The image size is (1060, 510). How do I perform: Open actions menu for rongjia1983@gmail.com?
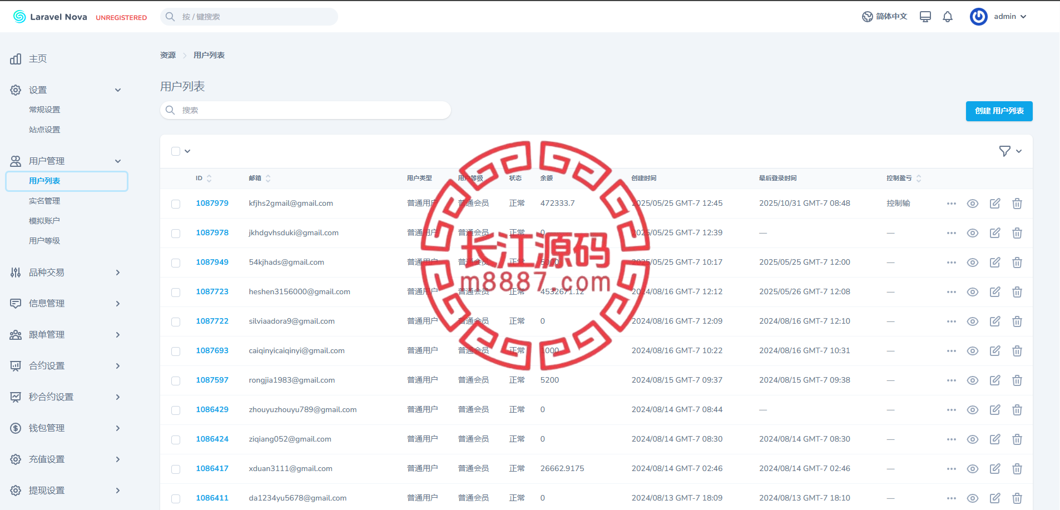coord(952,380)
